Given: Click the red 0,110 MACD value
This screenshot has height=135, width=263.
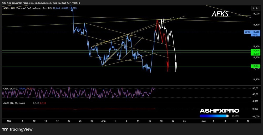Looking at the screenshot, I should (x=43, y=103).
